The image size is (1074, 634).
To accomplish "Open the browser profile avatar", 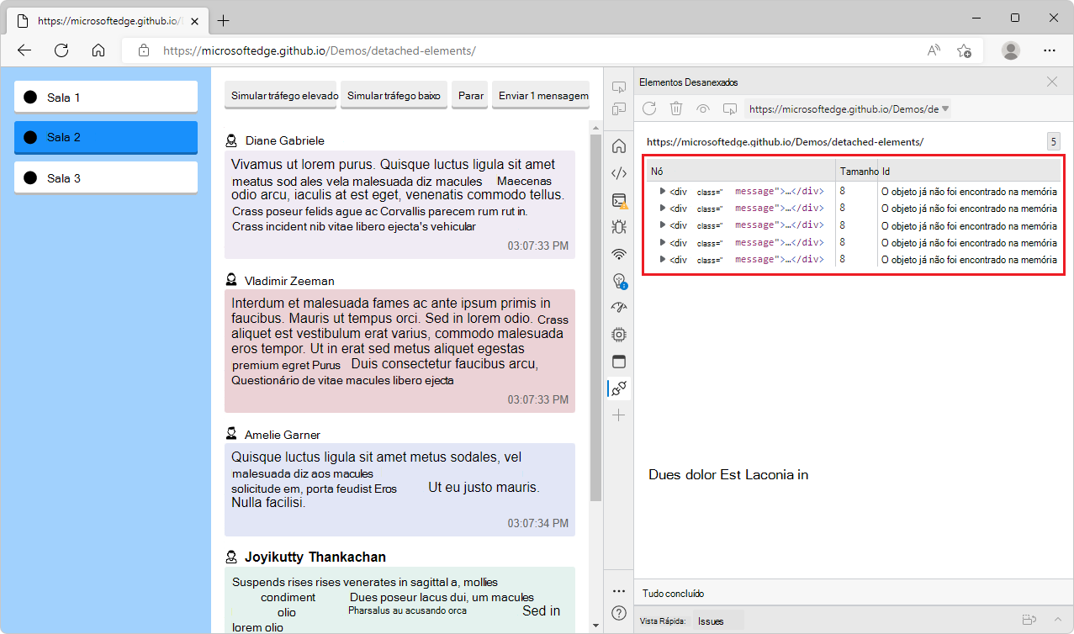I will 1011,50.
